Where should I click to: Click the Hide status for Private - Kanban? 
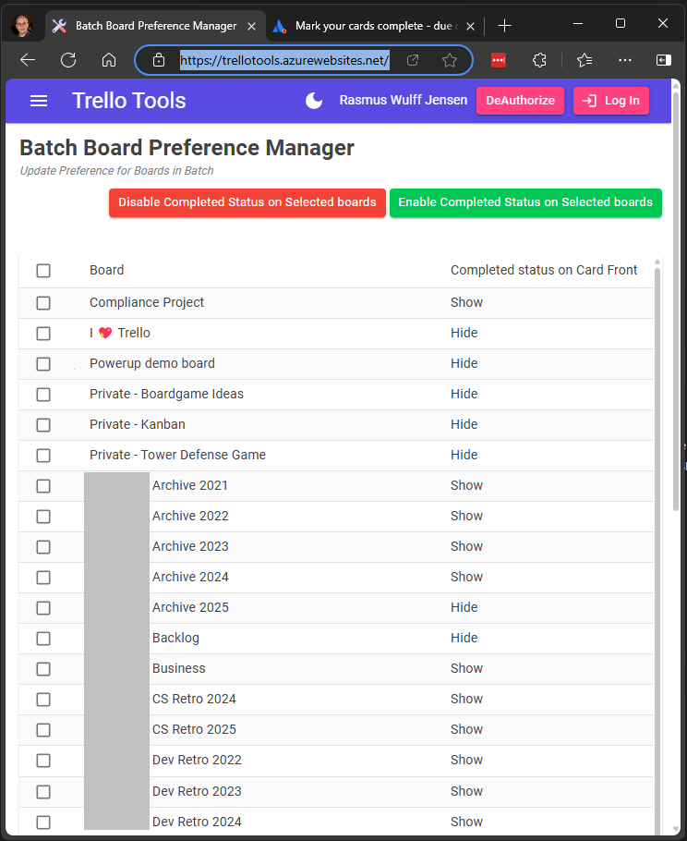click(x=464, y=424)
